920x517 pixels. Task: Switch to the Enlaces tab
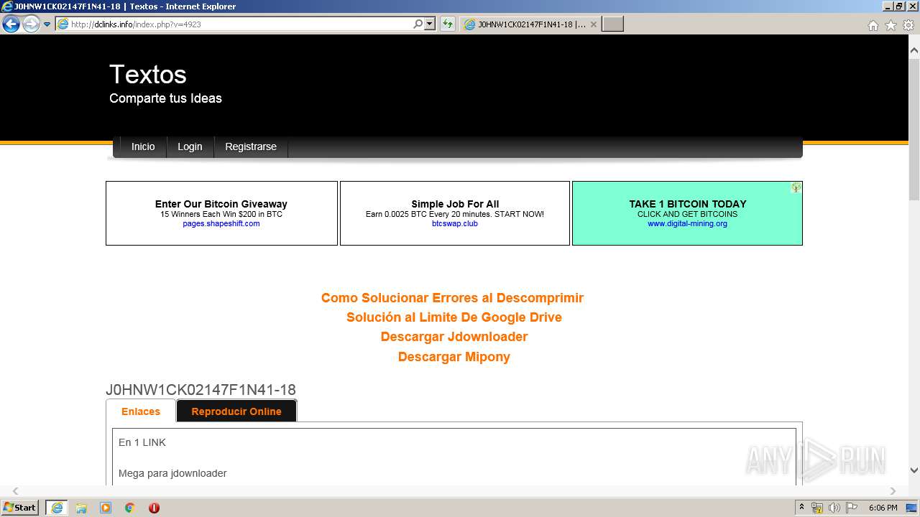[141, 411]
